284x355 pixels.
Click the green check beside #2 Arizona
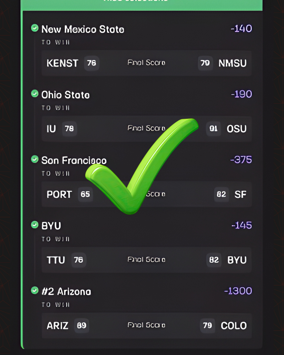35,291
